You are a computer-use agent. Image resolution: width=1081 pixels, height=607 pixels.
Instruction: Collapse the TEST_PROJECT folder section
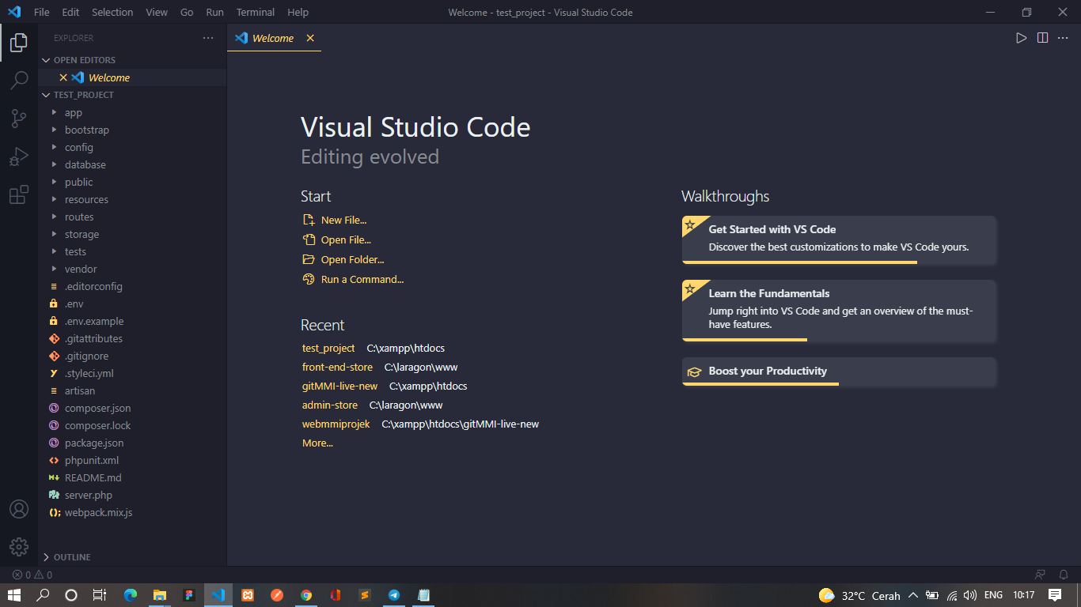point(132,95)
